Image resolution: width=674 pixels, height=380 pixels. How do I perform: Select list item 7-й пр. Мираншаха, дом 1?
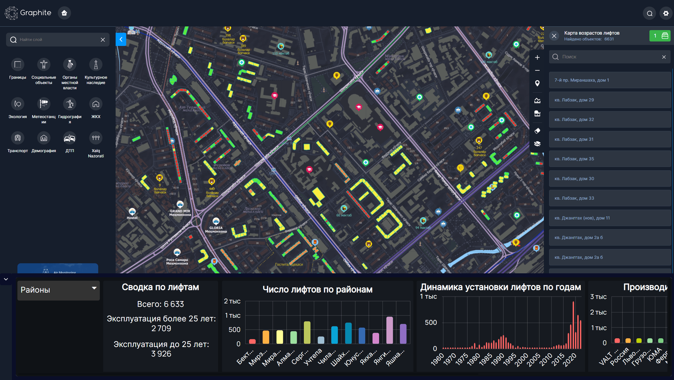coord(610,80)
